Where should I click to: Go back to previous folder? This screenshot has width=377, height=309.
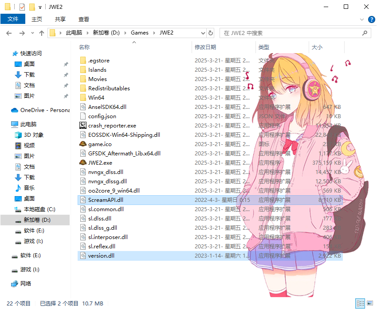[x=9, y=33]
